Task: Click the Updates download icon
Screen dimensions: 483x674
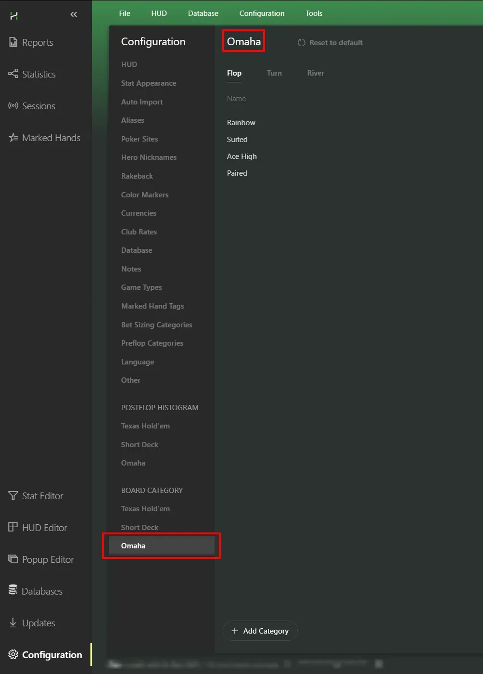Action: coord(13,623)
